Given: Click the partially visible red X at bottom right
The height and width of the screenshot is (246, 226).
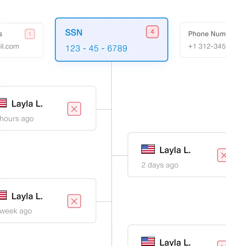Looking at the screenshot, I should (x=222, y=243).
